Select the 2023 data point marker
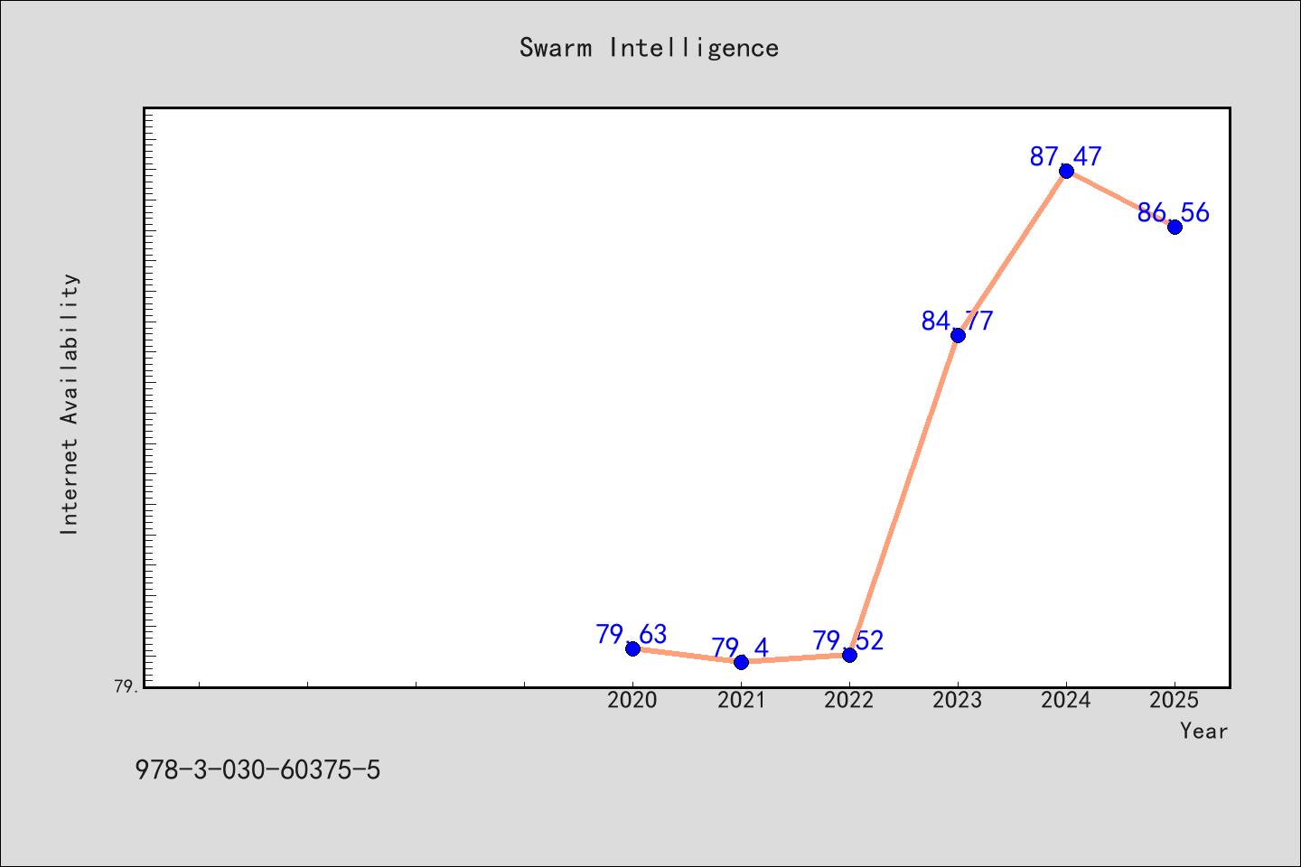 coord(958,335)
